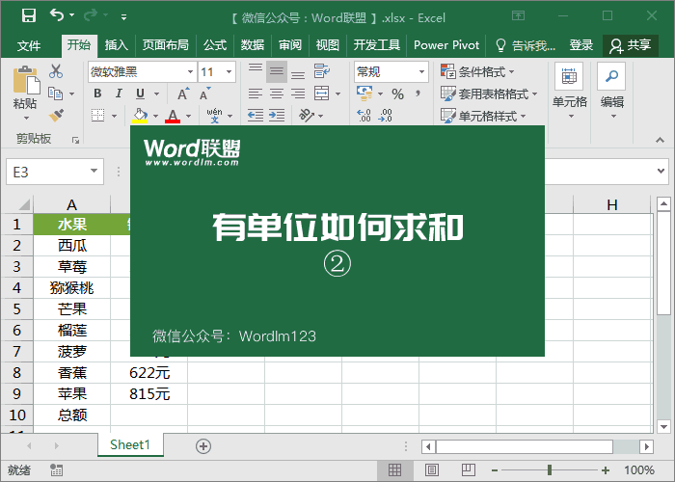Undo the last action
The height and width of the screenshot is (482, 675).
tap(57, 15)
